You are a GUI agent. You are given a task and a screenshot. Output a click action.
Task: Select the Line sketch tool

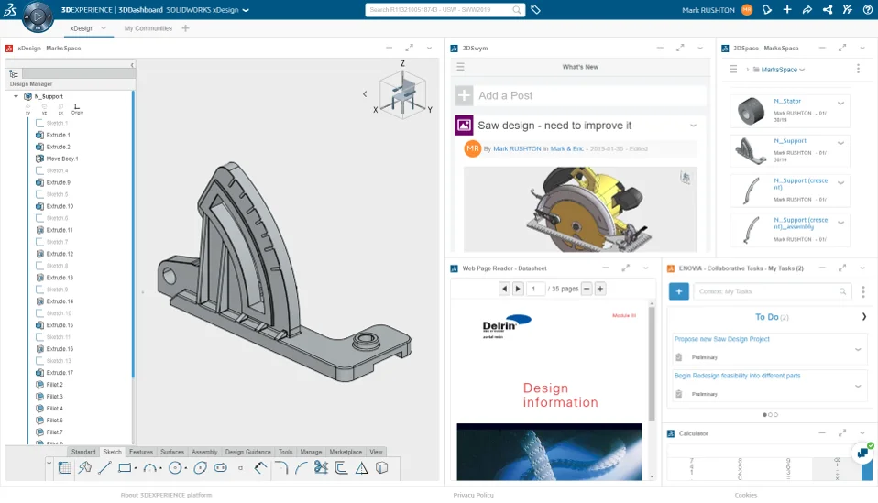point(104,468)
